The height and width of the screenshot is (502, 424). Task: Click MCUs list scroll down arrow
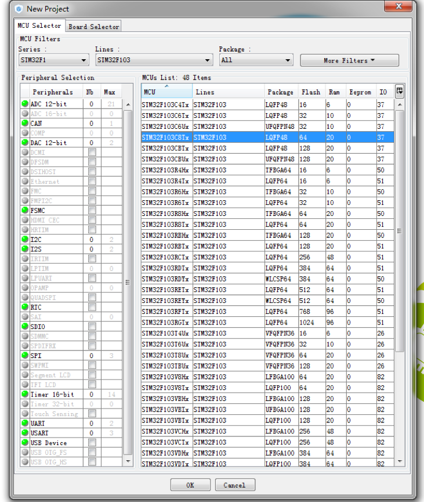pos(400,461)
